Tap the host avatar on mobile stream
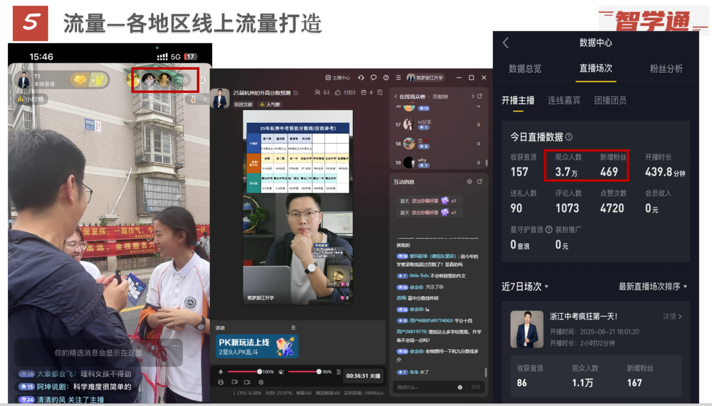The width and height of the screenshot is (712, 406). [23, 80]
